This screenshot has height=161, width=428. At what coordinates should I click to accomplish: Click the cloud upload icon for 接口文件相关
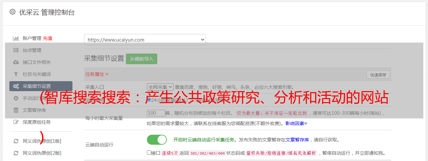pos(16,62)
